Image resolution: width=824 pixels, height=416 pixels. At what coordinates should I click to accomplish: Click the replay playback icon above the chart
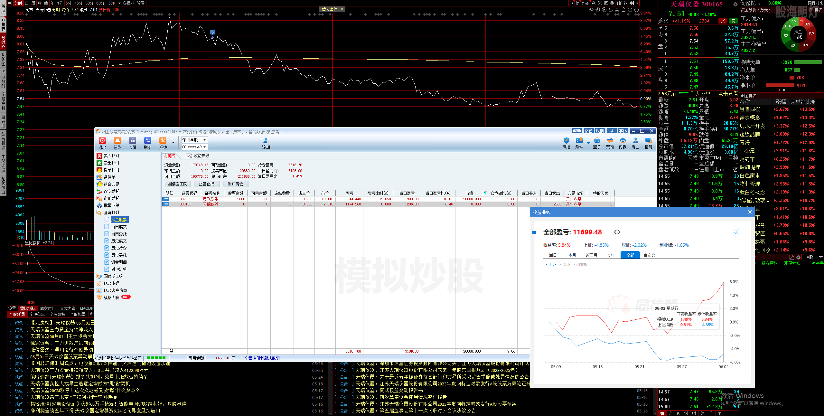(x=604, y=10)
